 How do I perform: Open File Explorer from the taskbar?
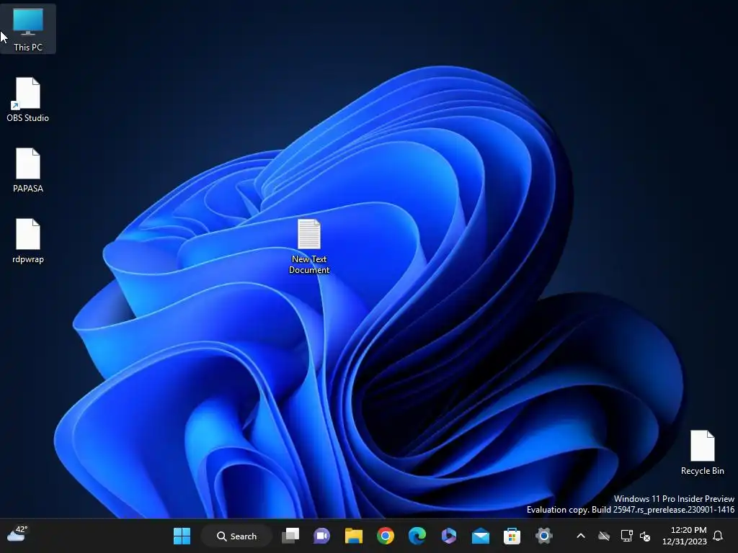353,536
